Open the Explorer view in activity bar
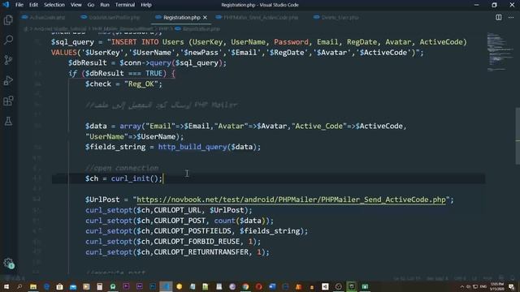This screenshot has width=520, height=292. pos(8,19)
